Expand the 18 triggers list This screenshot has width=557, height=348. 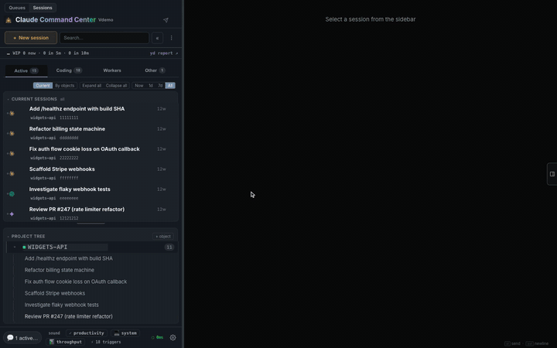tap(106, 342)
